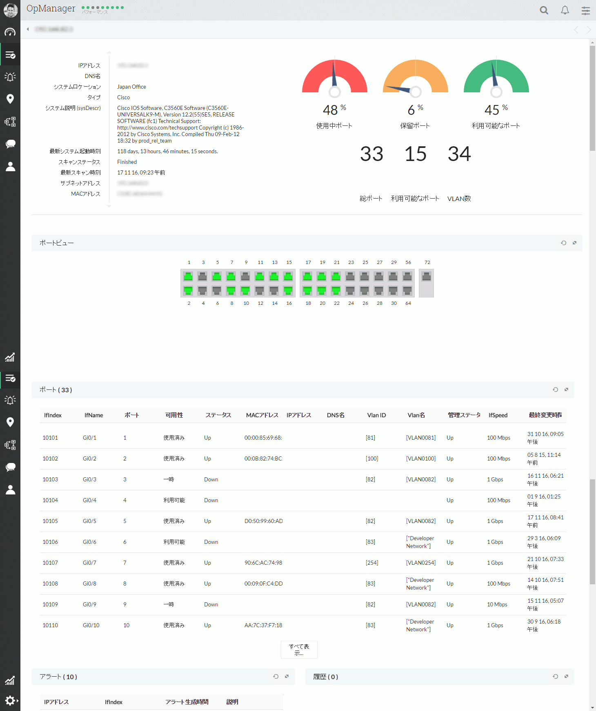This screenshot has height=711, width=596.
Task: Refresh the port view widget
Action: click(564, 243)
